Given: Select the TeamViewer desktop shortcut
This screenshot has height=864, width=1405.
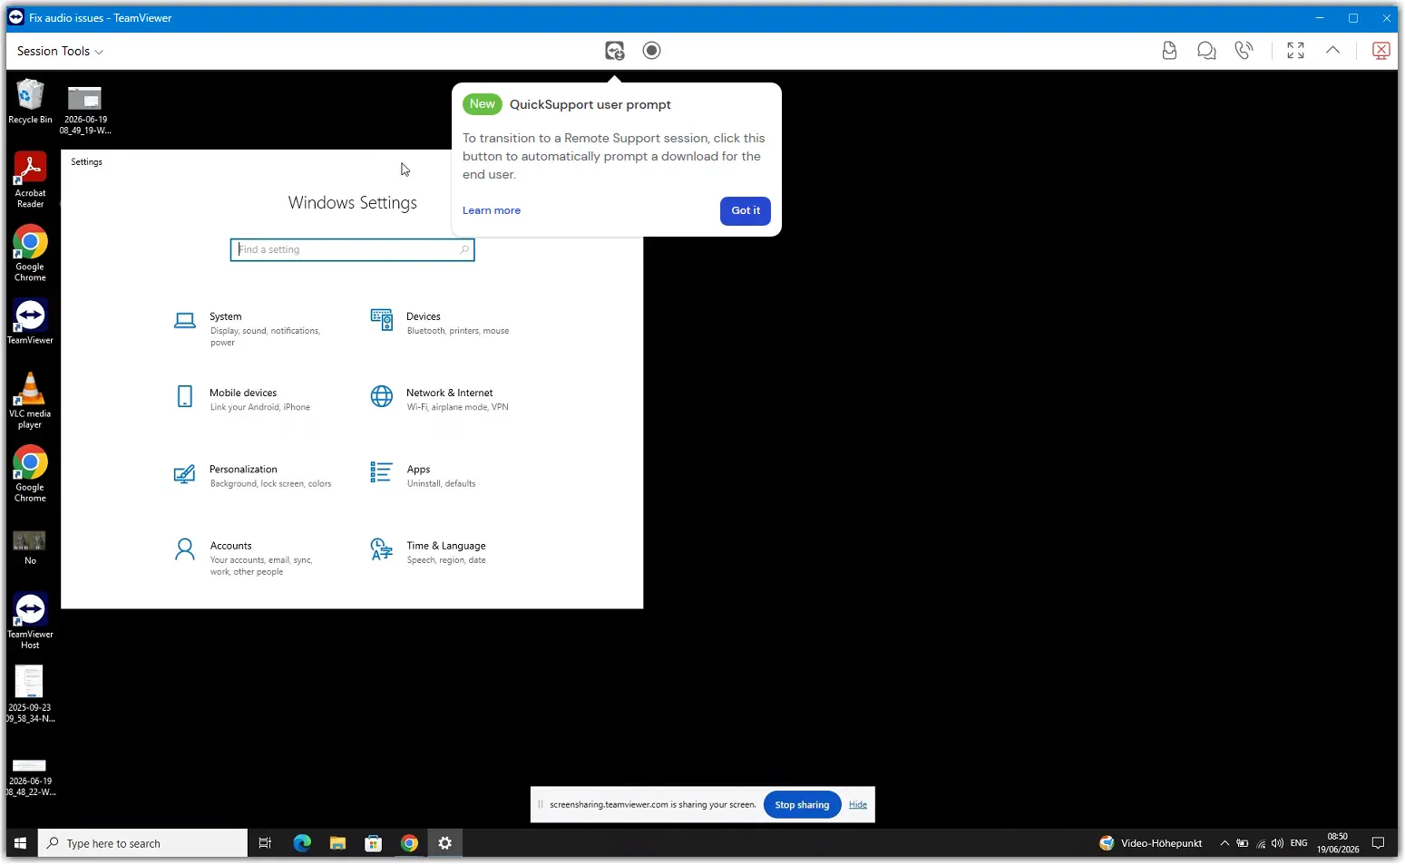Looking at the screenshot, I should click(30, 322).
